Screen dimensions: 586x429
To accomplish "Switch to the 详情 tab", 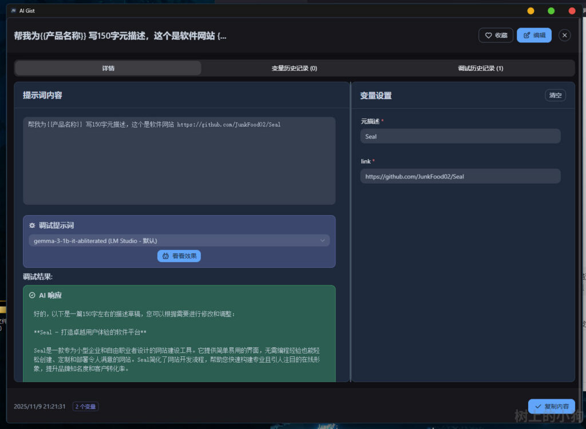I will pos(108,68).
